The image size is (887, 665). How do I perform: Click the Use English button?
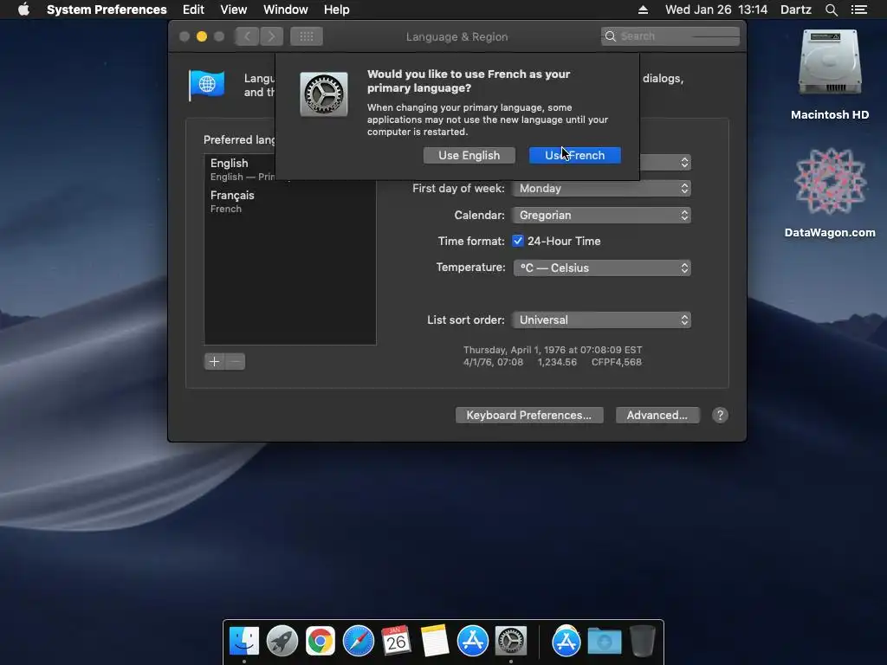coord(469,156)
